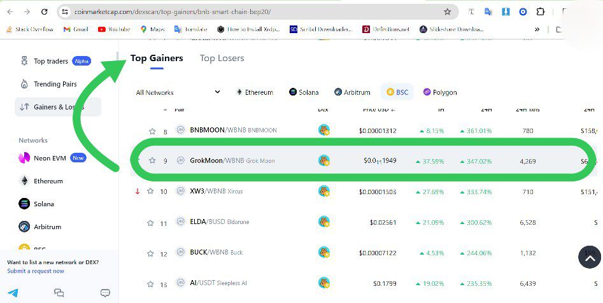Click the blue download extension icon

[506, 12]
